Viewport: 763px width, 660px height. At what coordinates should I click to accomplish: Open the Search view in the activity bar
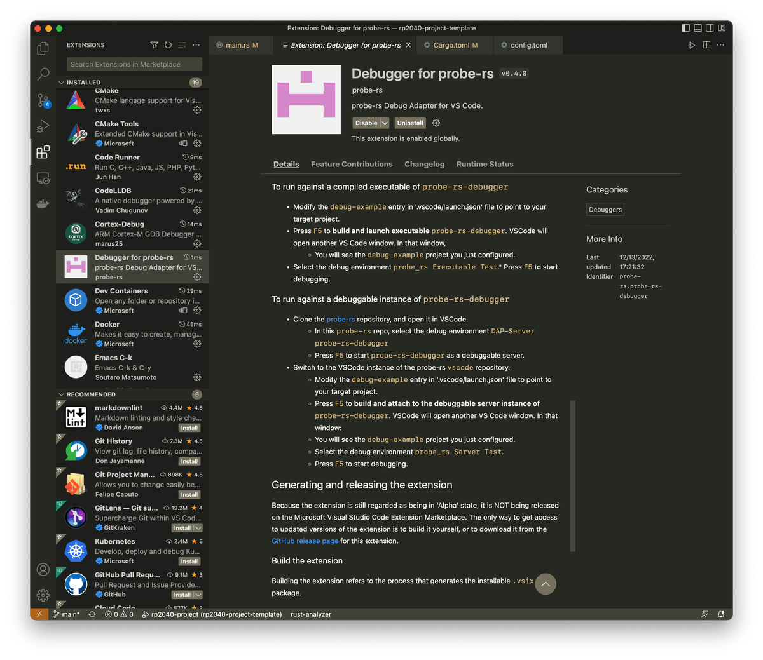point(43,75)
